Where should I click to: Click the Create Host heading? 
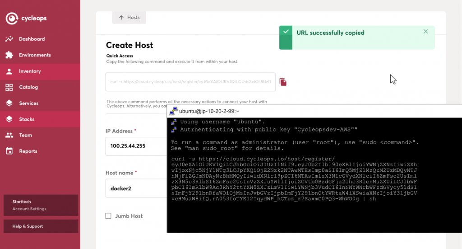coord(129,45)
